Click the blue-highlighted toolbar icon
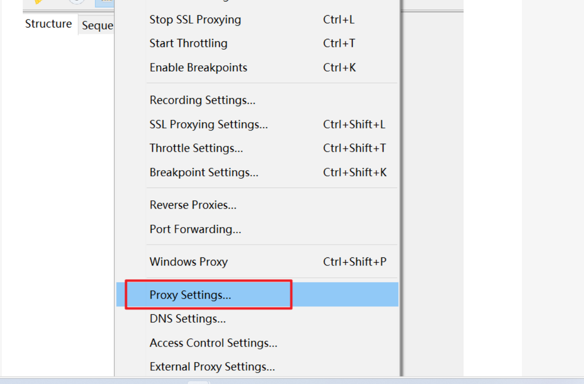Viewport: 584px width, 384px height. (x=105, y=3)
